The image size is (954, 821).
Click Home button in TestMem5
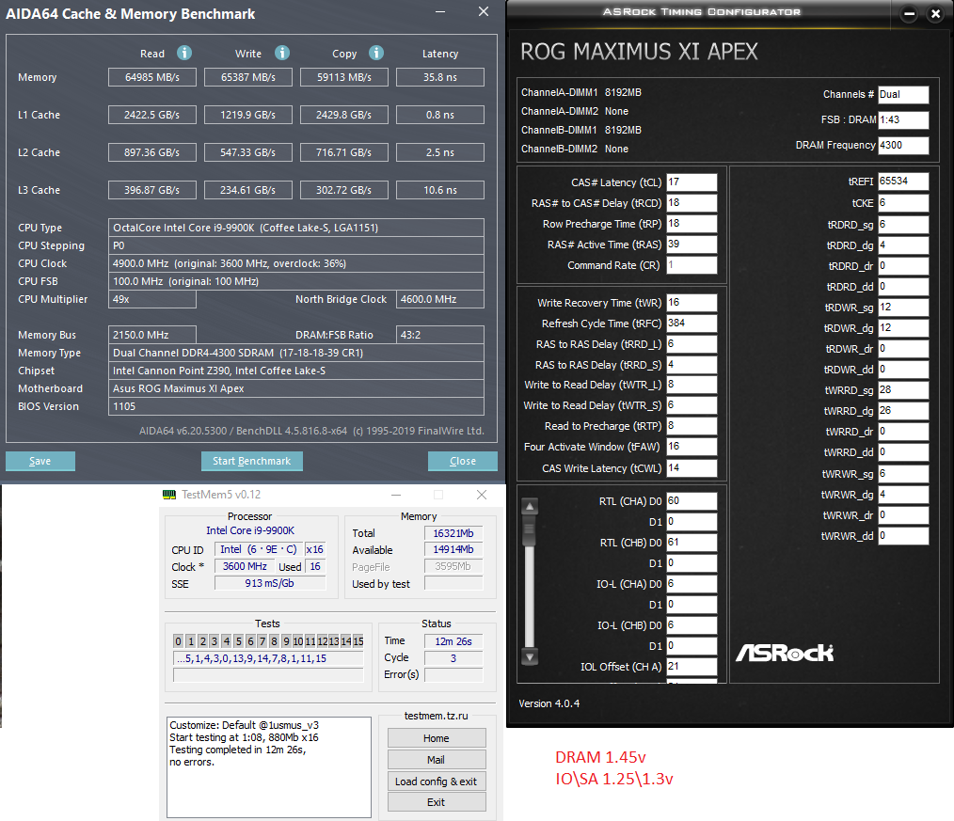pos(437,737)
